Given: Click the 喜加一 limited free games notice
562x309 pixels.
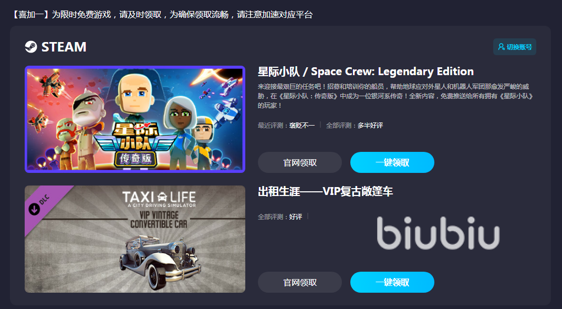Looking at the screenshot, I should pos(162,14).
